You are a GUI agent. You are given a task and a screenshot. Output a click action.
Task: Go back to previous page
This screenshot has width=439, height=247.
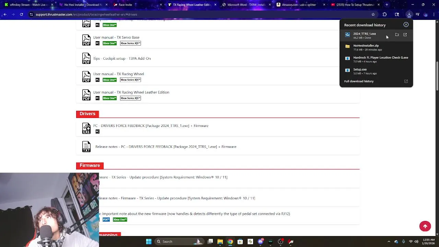click(x=5, y=14)
